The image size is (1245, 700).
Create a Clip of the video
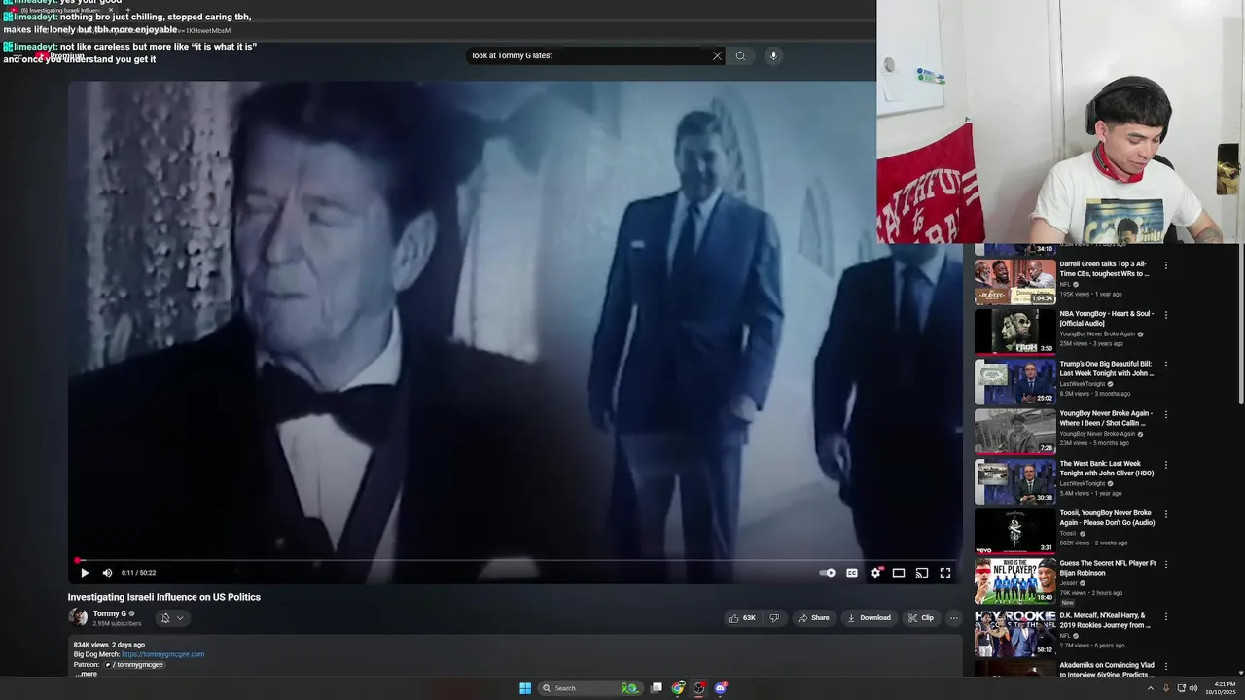pos(920,618)
